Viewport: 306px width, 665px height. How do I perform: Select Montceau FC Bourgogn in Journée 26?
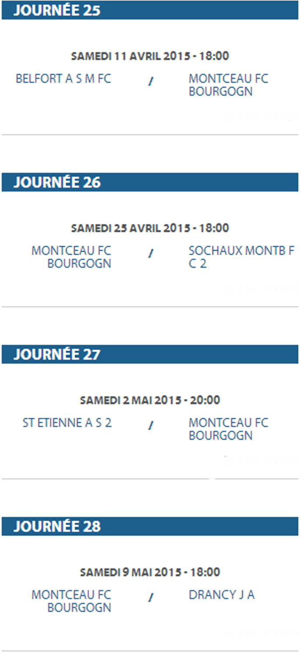[x=71, y=257]
